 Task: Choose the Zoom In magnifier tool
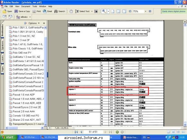[104, 11]
